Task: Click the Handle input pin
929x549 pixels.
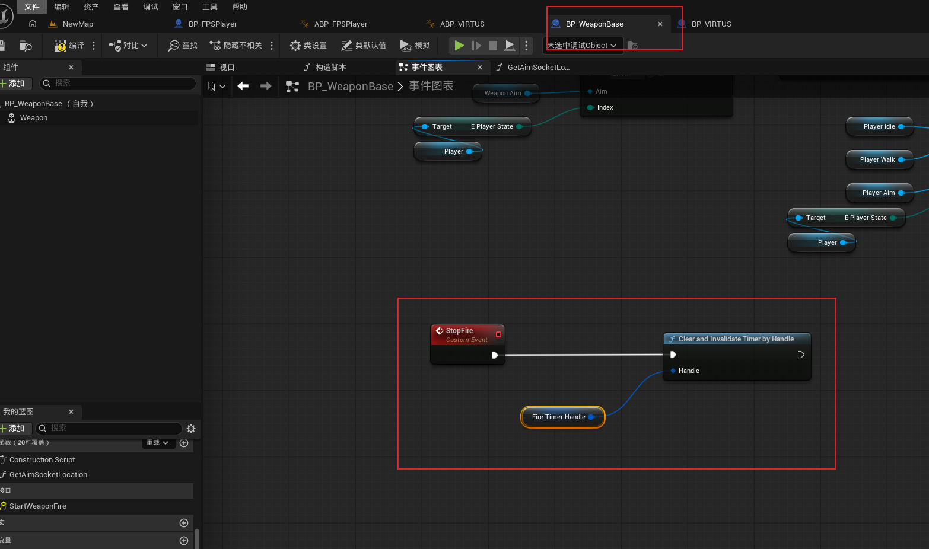Action: (x=673, y=371)
